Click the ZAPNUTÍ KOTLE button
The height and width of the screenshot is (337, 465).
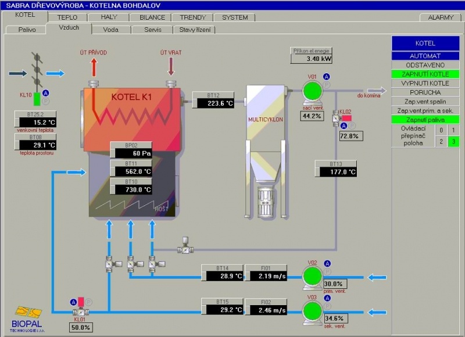425,74
